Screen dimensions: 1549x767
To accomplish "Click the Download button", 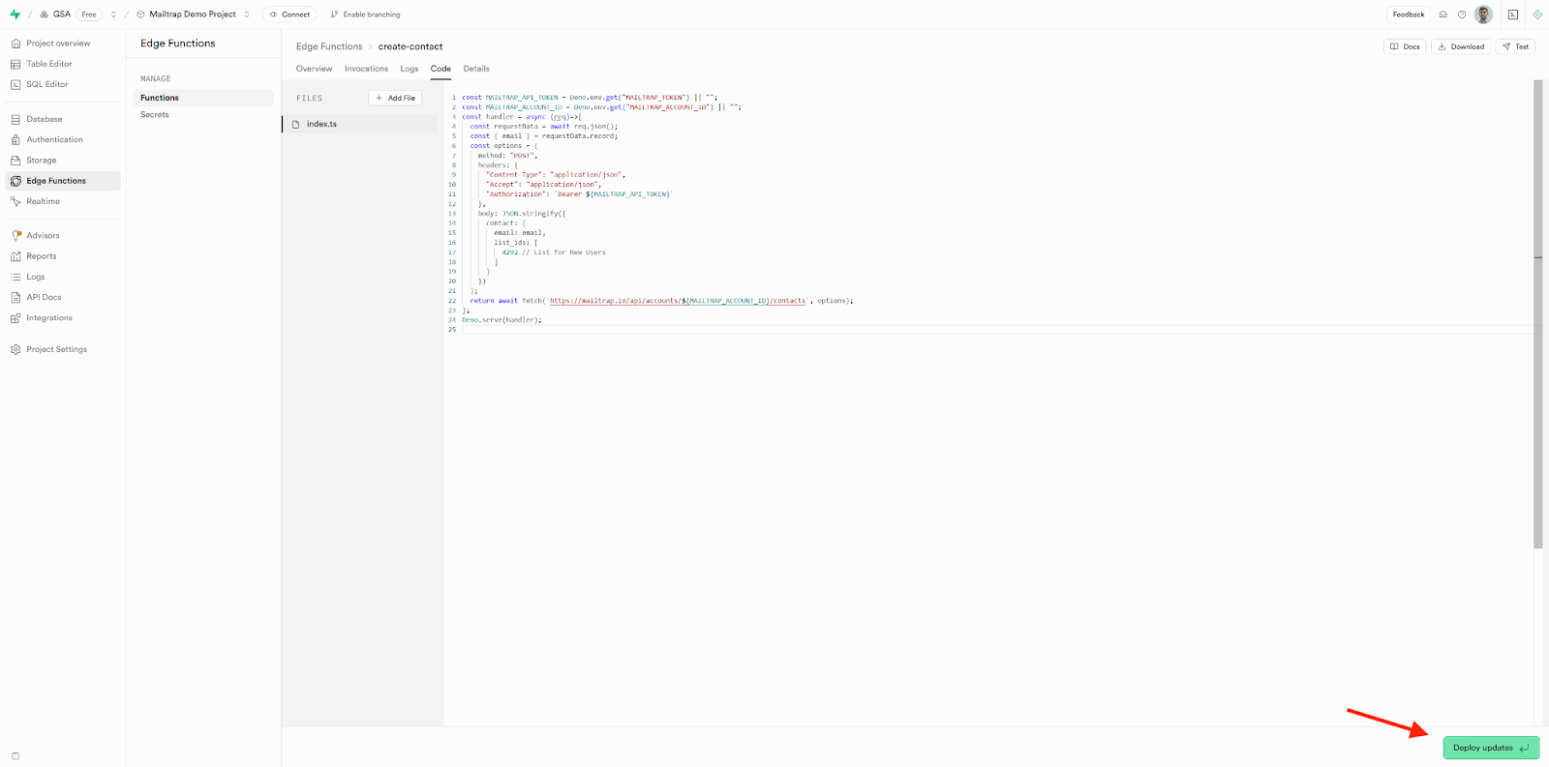I will pyautogui.click(x=1461, y=46).
